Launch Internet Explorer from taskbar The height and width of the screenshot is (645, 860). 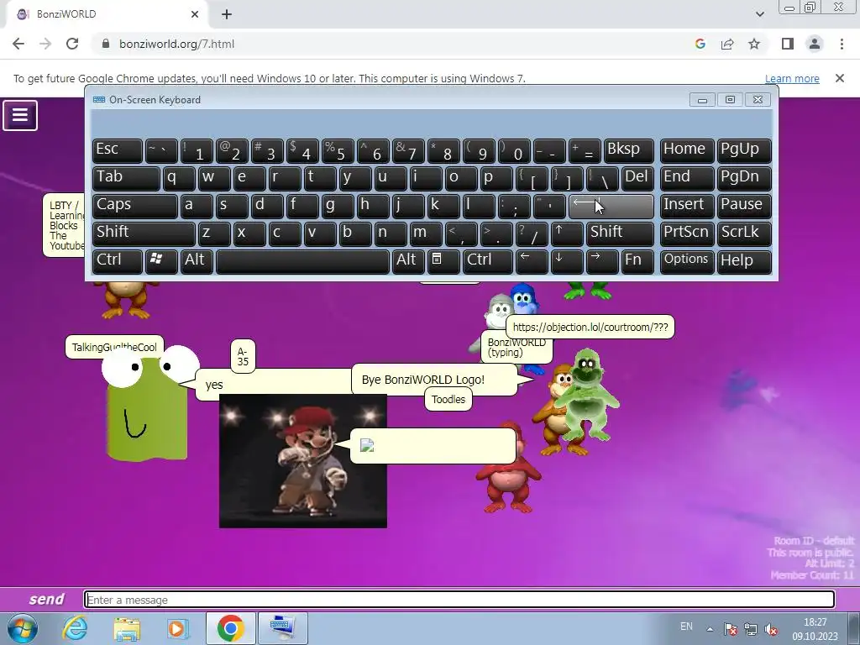(x=75, y=628)
